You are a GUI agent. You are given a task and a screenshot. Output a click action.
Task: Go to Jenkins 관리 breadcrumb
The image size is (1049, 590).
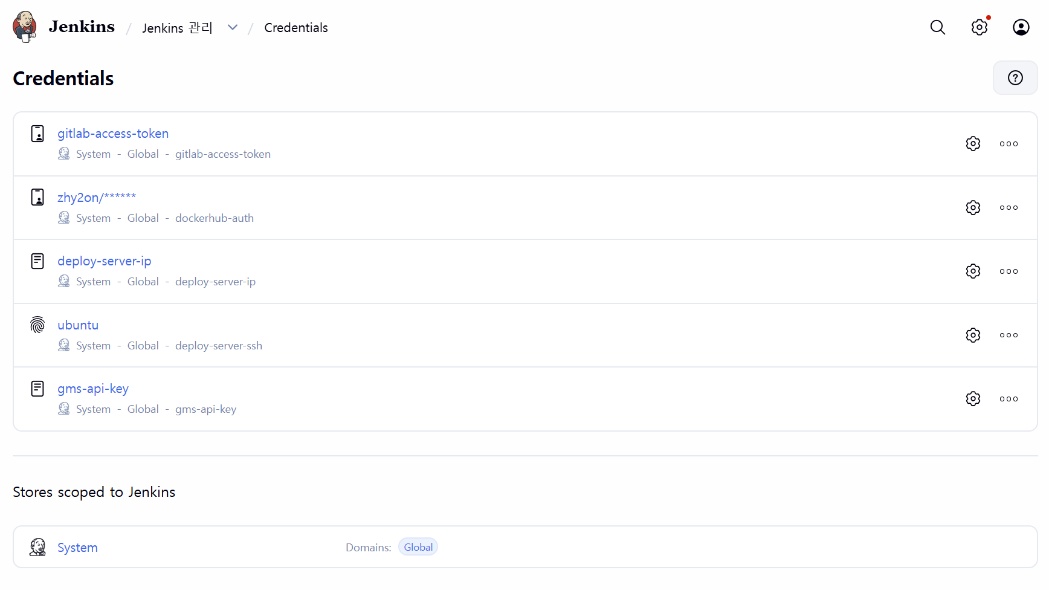coord(177,28)
